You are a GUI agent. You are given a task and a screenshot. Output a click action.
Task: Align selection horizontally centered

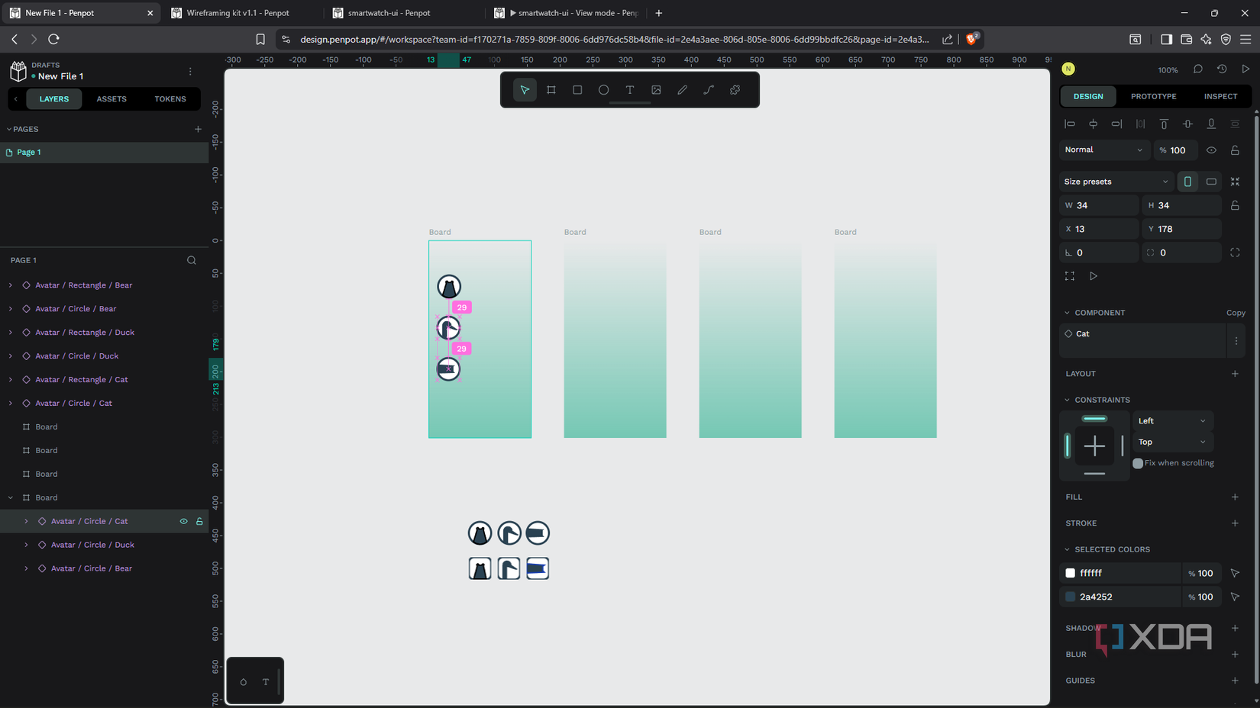[x=1093, y=123]
